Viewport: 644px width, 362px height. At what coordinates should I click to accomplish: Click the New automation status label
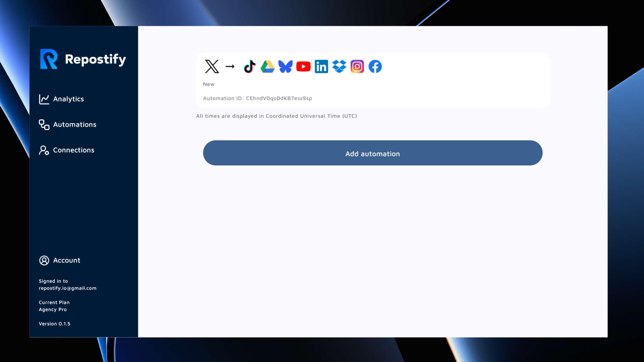(x=208, y=84)
